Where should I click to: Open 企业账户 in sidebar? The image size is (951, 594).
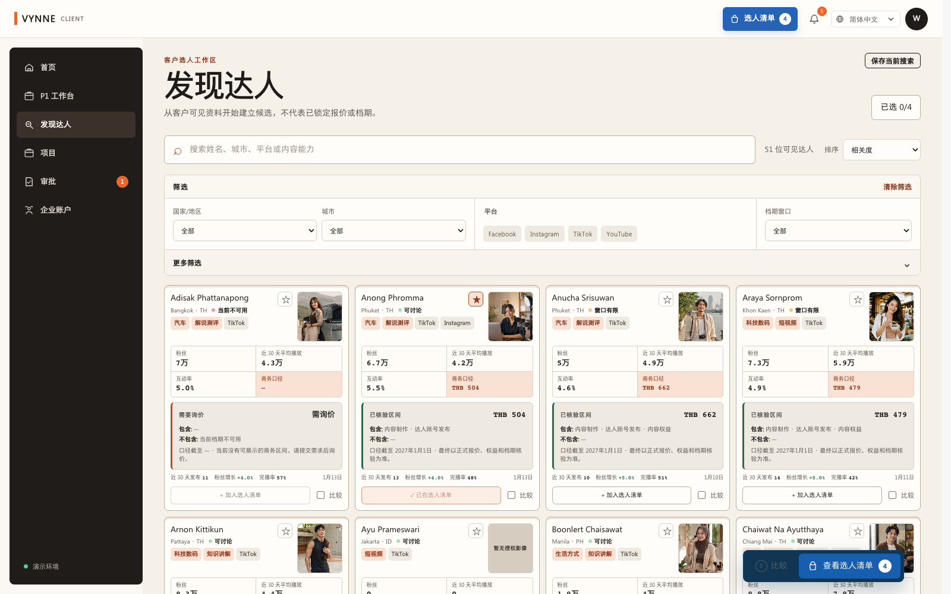(x=76, y=210)
